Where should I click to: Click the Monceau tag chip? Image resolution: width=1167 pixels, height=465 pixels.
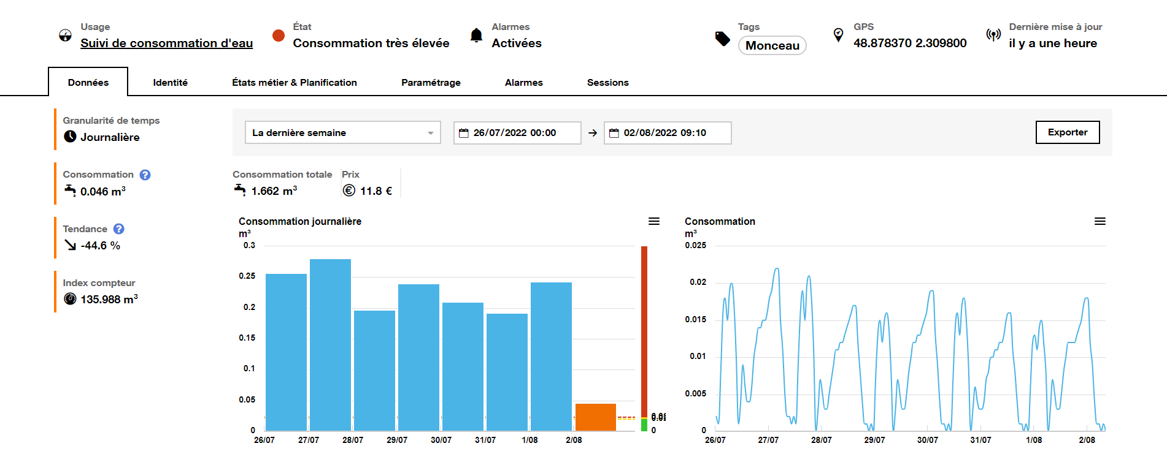point(772,45)
